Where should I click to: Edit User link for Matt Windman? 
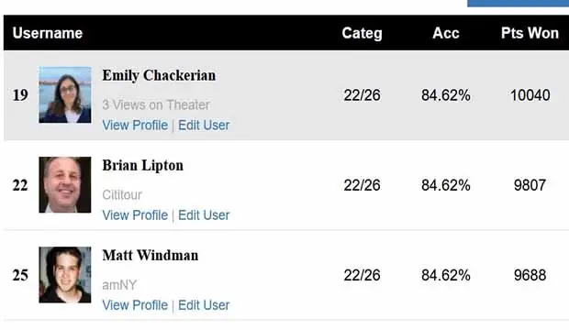coord(204,305)
